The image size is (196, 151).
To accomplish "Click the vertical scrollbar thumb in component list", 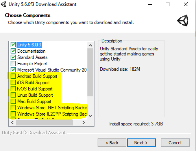I will point(90,72).
